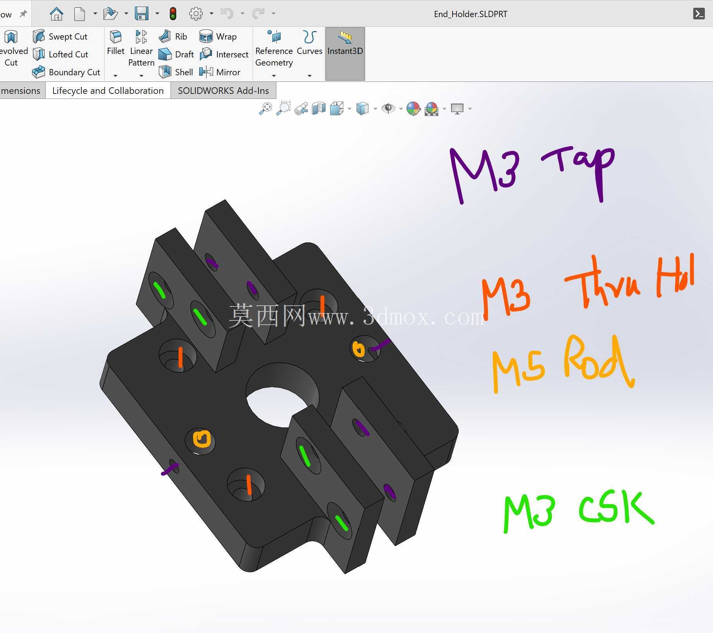
Task: Restore the previous view
Action: point(301,109)
